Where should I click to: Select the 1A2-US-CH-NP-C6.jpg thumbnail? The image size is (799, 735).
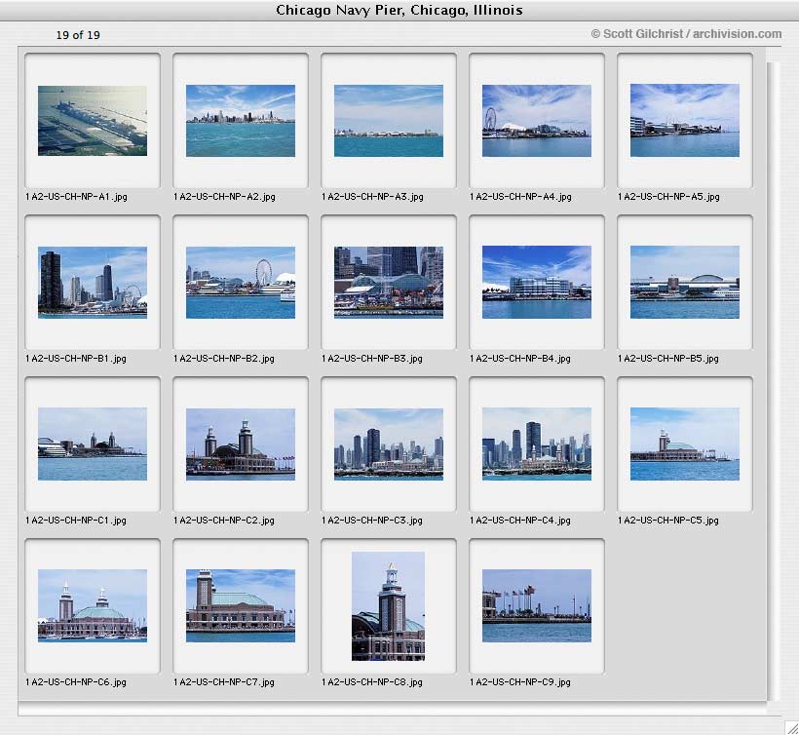[x=93, y=605]
